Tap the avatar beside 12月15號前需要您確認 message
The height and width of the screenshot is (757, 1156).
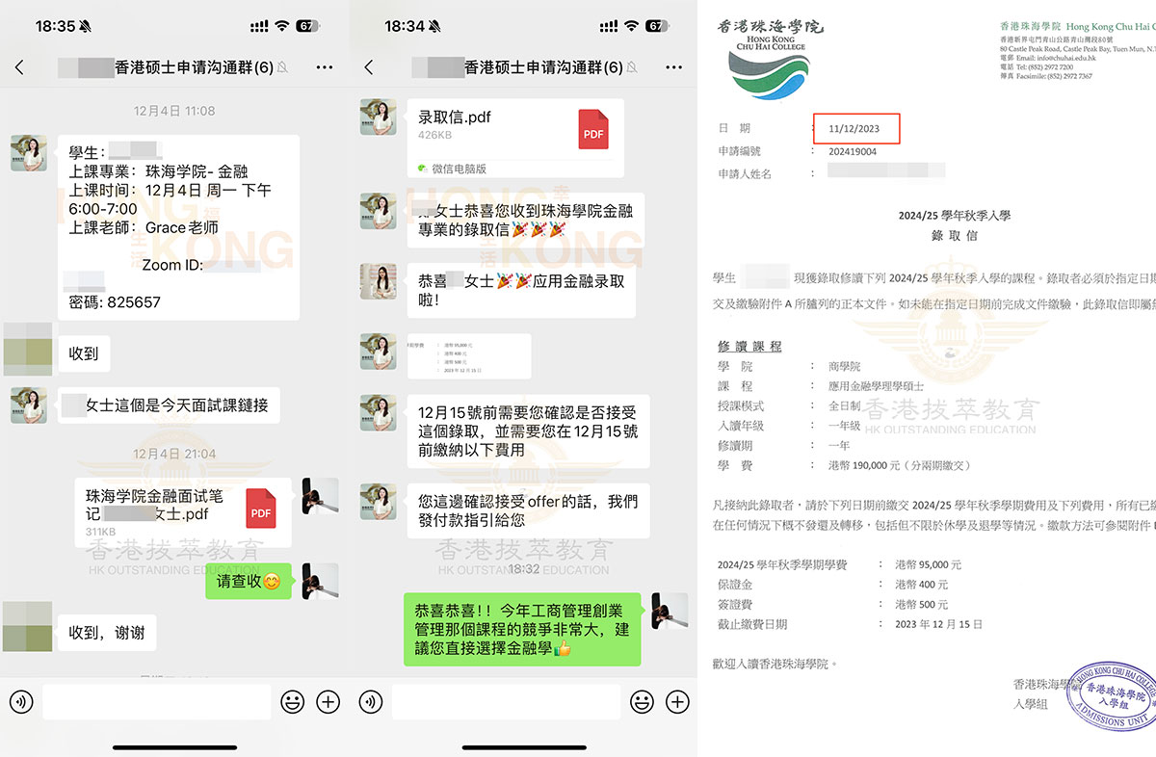[x=378, y=412]
